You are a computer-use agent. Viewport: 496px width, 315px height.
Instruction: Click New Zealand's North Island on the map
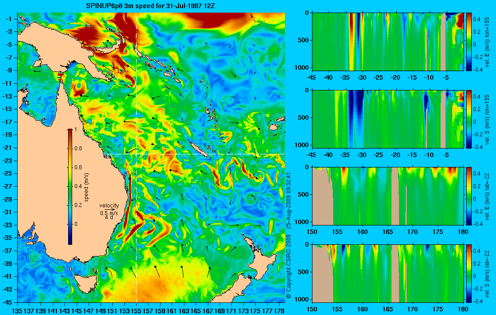(x=260, y=259)
